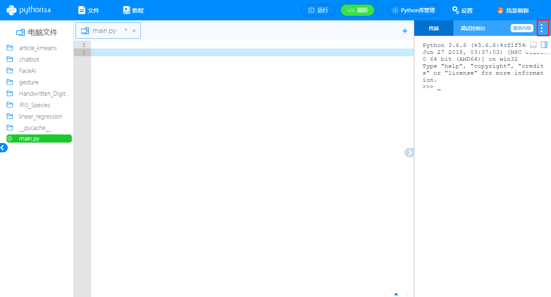Viewport: 551px width, 297px height.
Task: Open the 我是萌新 user menu
Action: tap(516, 10)
